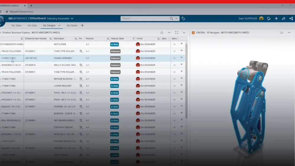Open menu chevron for FRAME ASSEMBLY row

click(x=174, y=58)
